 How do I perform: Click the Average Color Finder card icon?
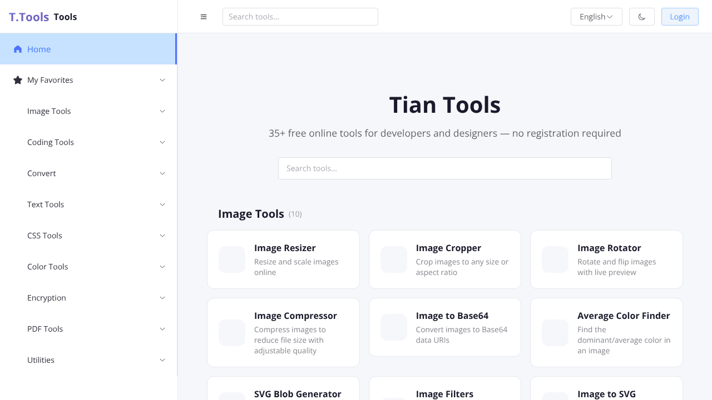(x=555, y=333)
